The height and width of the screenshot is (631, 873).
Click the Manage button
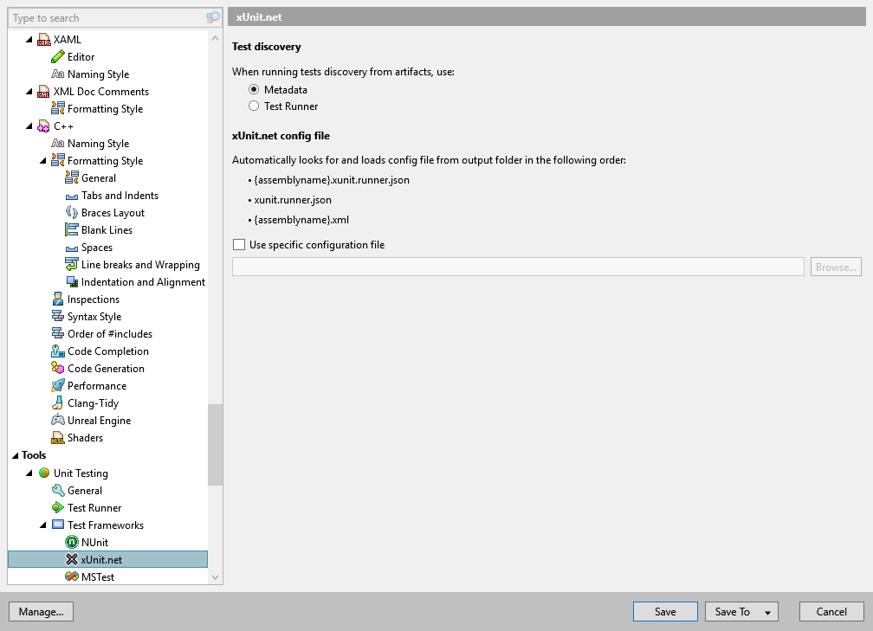point(41,611)
